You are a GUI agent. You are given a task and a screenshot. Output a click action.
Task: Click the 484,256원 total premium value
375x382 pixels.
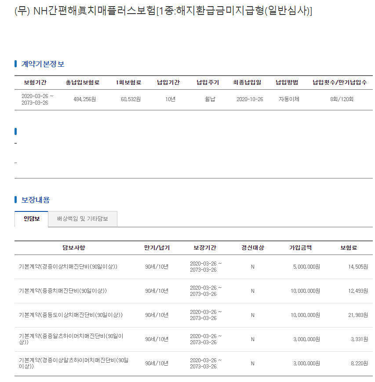coord(84,99)
